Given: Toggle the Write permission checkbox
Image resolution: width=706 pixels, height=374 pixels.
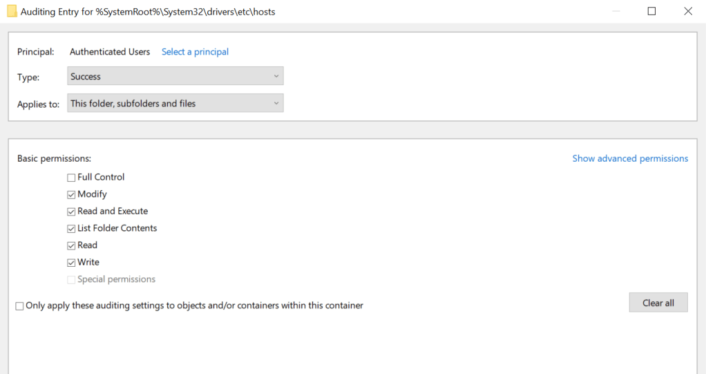Looking at the screenshot, I should tap(71, 263).
